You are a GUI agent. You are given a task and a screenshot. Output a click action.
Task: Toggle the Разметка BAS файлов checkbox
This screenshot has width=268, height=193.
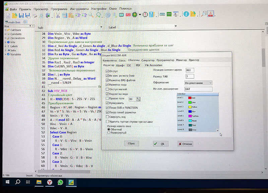(107, 80)
